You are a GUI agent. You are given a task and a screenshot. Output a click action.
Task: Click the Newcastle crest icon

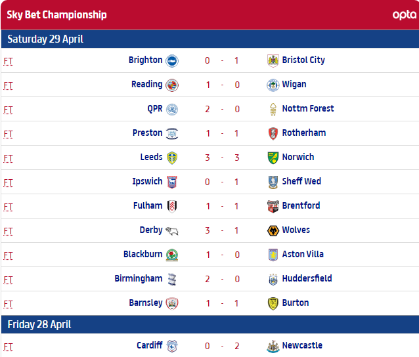273,346
